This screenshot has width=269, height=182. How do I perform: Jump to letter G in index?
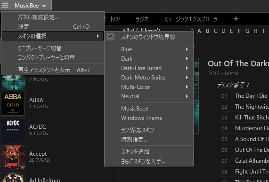click(247, 31)
